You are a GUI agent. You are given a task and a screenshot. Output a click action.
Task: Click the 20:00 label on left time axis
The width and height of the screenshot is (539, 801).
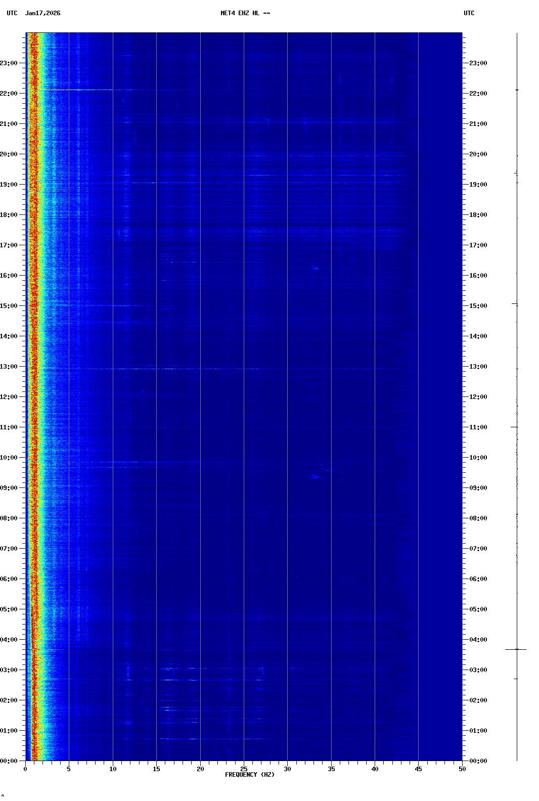9,154
